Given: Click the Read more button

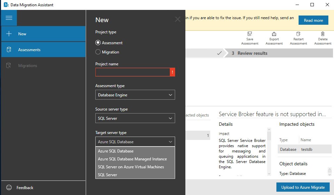Looking at the screenshot, I should tap(313, 20).
